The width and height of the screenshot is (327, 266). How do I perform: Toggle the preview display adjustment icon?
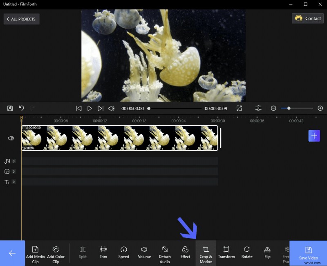tap(258, 108)
